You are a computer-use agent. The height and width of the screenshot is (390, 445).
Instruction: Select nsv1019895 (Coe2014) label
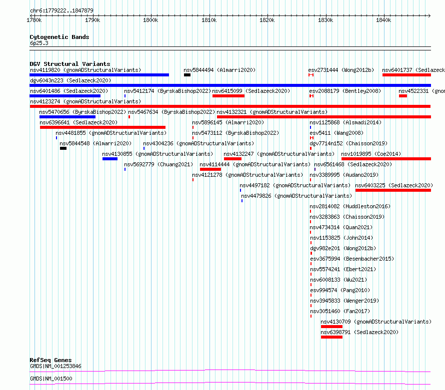pos(371,154)
